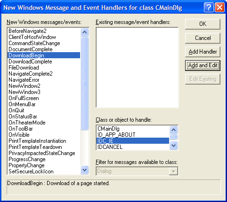227x202 pixels.
Task: Click the OK button
Action: click(203, 24)
